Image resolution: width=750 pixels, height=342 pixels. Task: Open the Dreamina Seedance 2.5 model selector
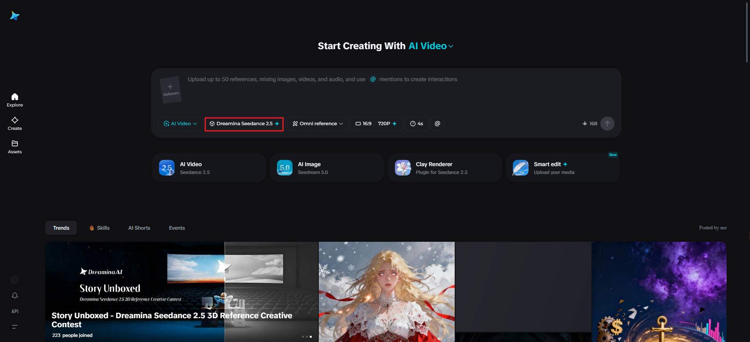244,124
